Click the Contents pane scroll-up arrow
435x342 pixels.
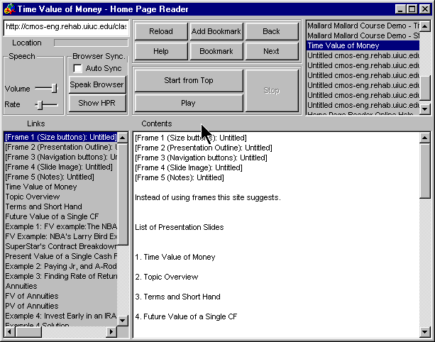click(x=424, y=137)
